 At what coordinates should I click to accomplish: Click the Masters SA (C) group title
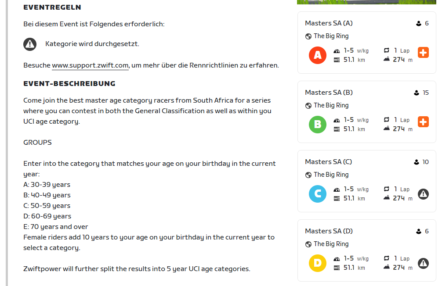328,162
